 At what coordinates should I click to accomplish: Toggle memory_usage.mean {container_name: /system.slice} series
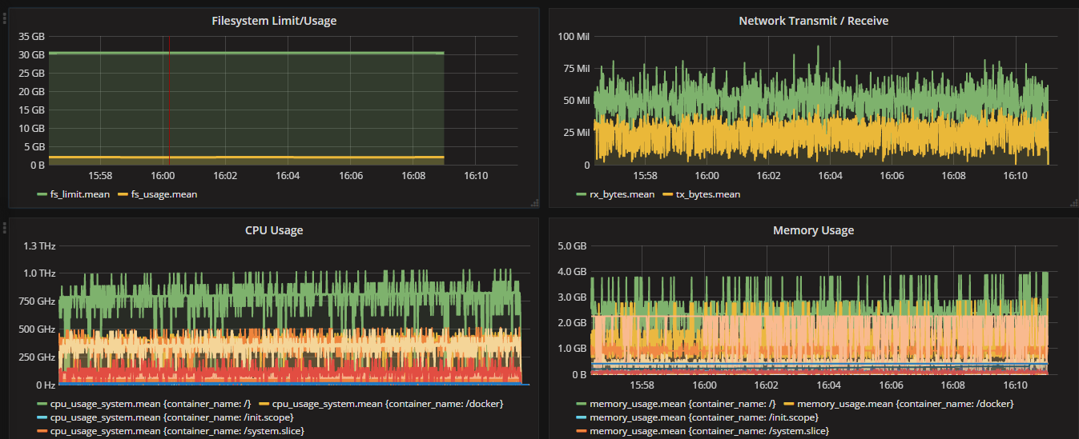709,432
